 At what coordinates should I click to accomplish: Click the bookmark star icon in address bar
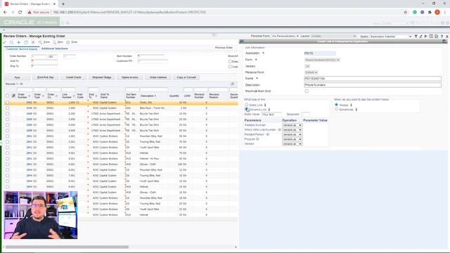pos(405,13)
